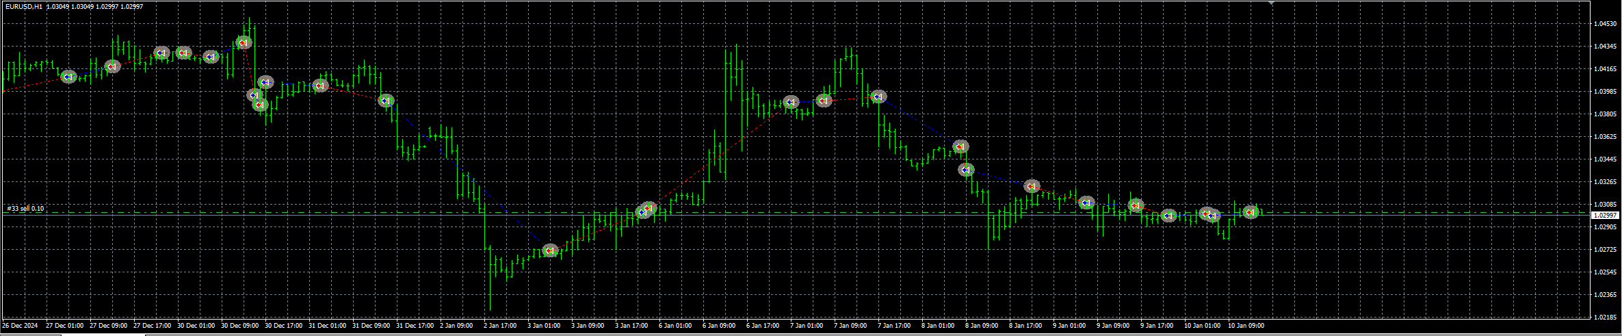Click price axis label 1.02365
1622x336 pixels.
(x=1605, y=295)
